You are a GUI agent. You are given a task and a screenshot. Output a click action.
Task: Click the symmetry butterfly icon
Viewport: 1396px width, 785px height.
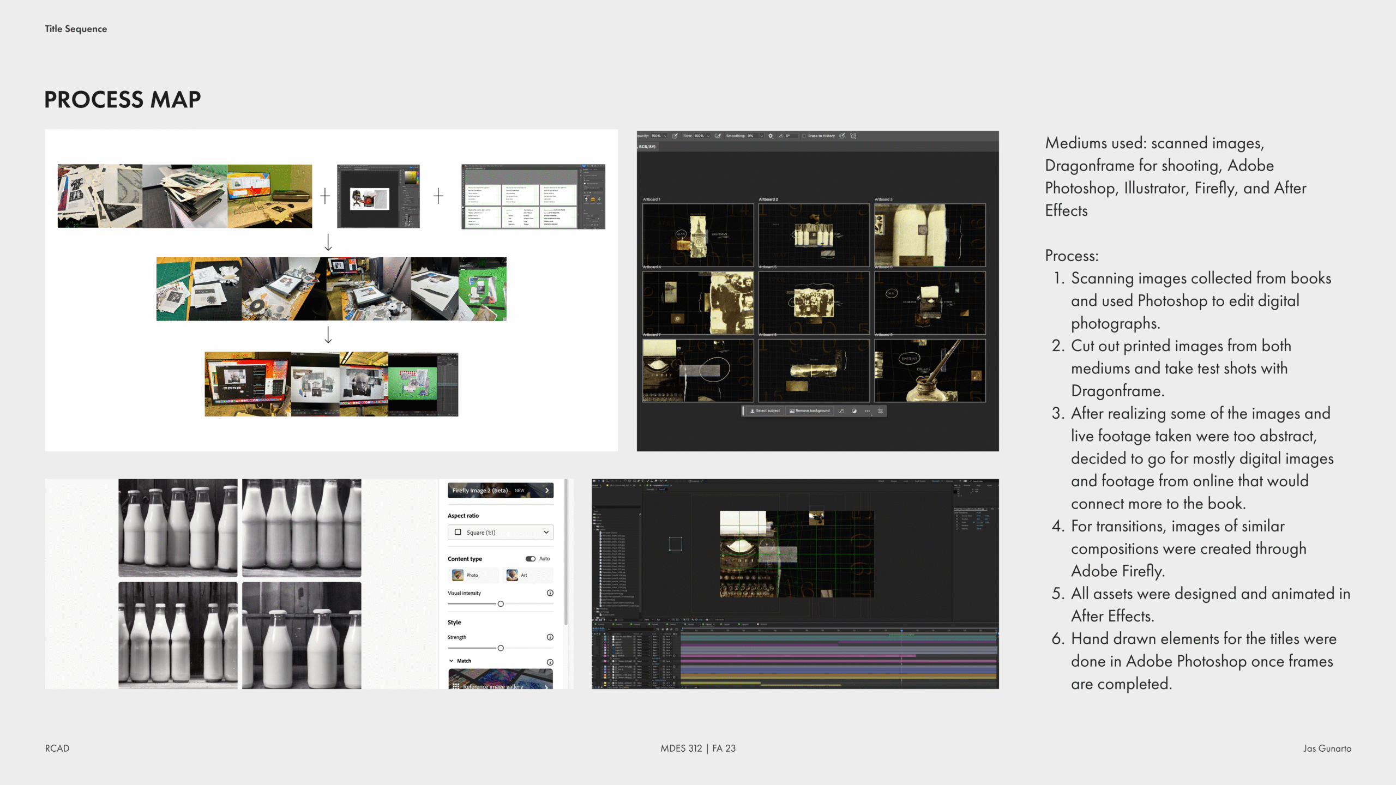click(853, 136)
